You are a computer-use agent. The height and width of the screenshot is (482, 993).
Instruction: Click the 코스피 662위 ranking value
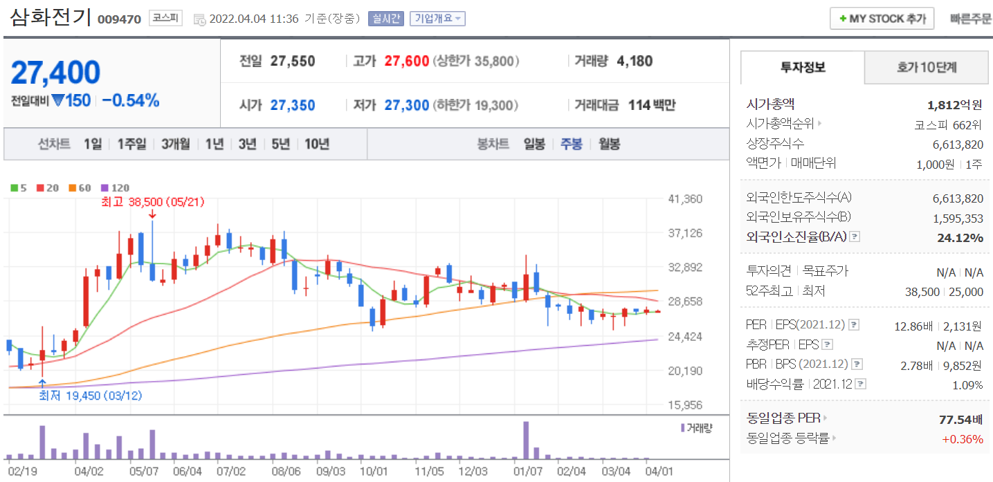point(949,125)
